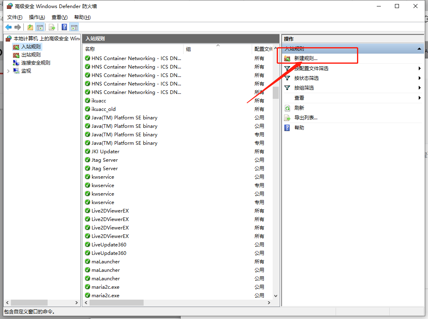This screenshot has height=319, width=428.
Task: Click the Forward arrow toolbar icon
Action: point(18,27)
